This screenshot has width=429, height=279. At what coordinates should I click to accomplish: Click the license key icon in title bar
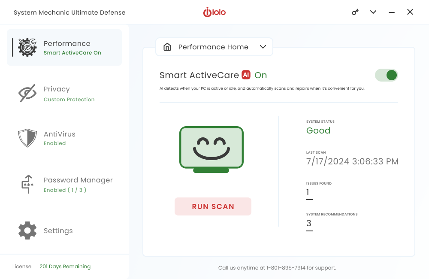click(355, 12)
